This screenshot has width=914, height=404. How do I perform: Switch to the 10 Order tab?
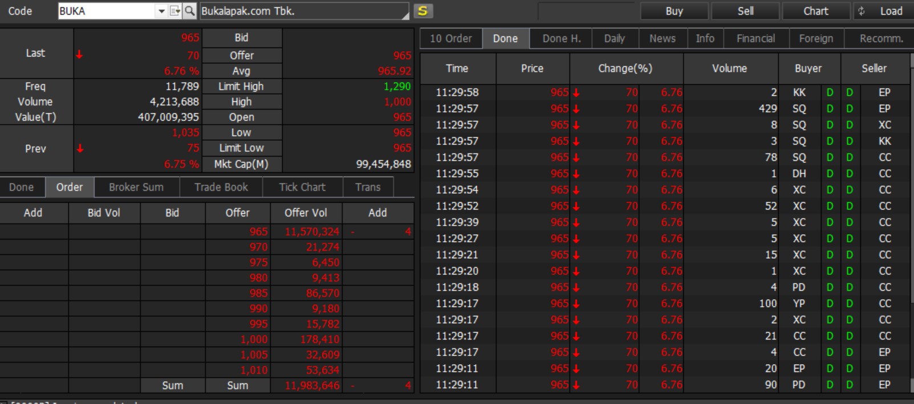tap(451, 38)
